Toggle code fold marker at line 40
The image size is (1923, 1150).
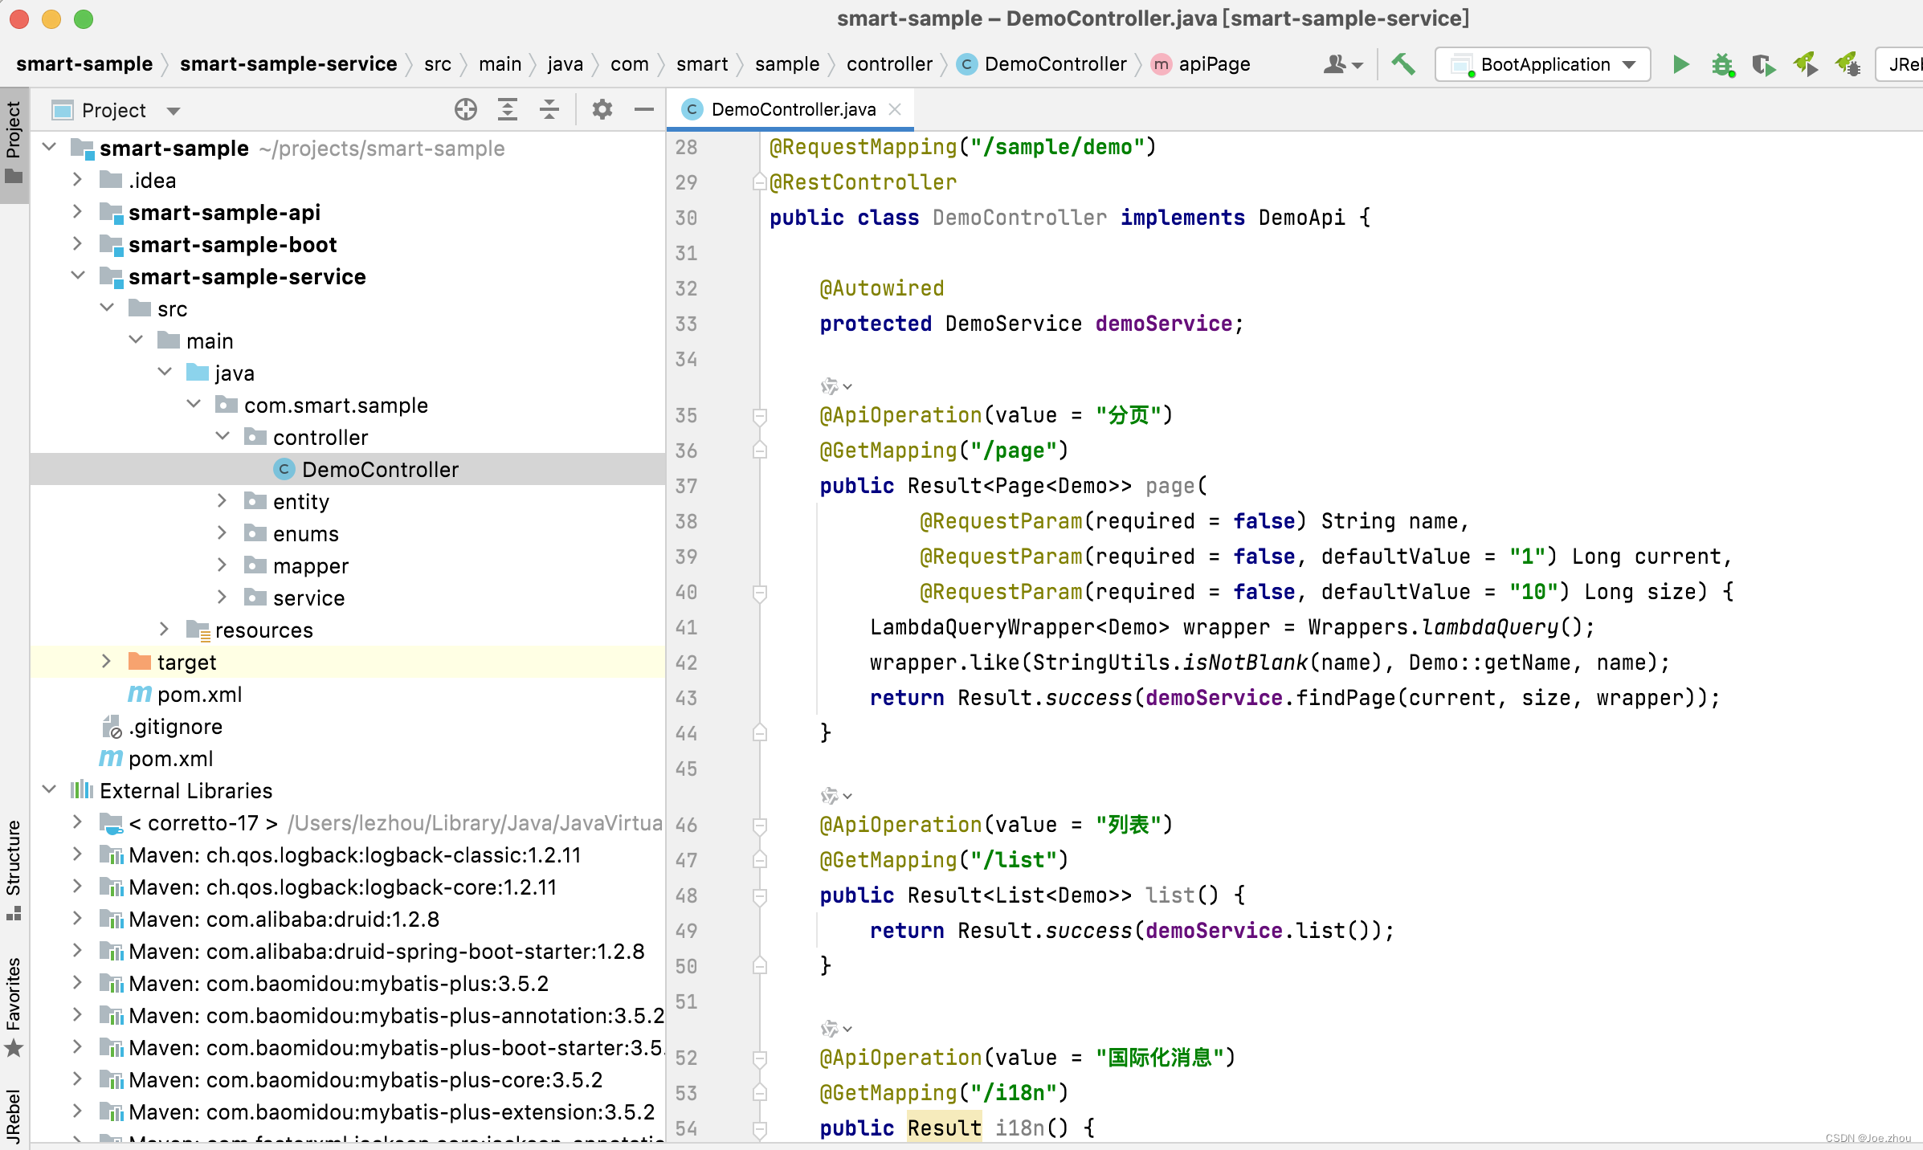760,593
